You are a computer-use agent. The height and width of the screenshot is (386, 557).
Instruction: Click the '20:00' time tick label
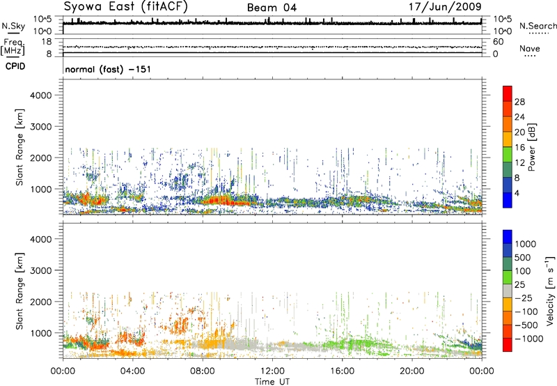click(x=411, y=371)
